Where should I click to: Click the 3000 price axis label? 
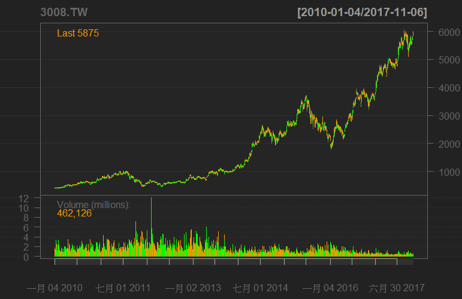[x=443, y=116]
